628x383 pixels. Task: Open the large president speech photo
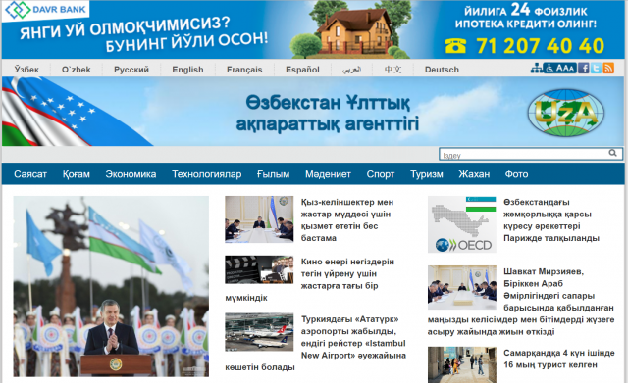[x=111, y=286]
